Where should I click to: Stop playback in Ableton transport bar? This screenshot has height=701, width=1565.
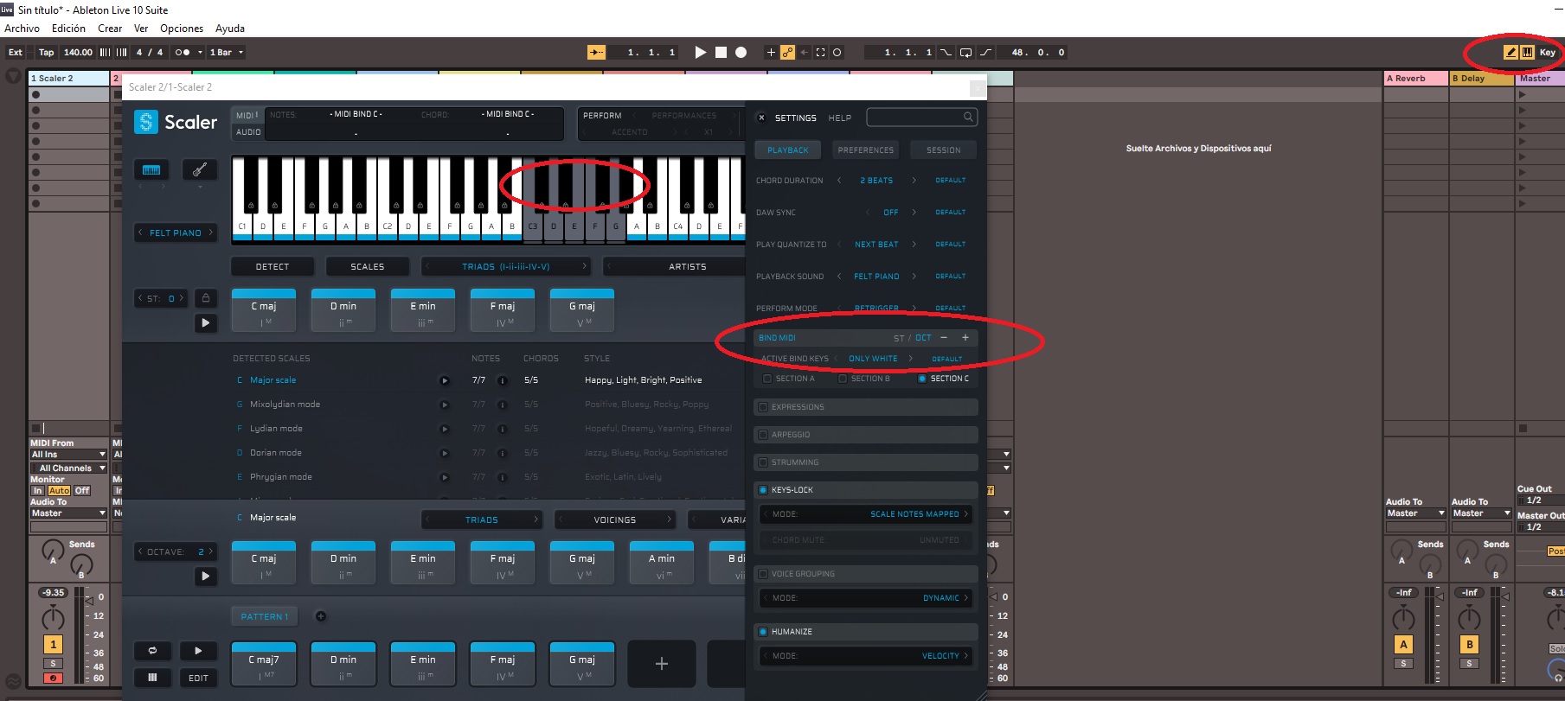pyautogui.click(x=721, y=52)
